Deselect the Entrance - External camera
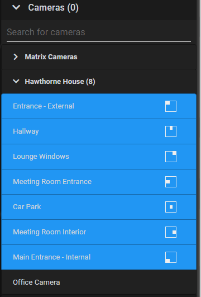Image resolution: width=201 pixels, height=297 pixels. (99, 106)
